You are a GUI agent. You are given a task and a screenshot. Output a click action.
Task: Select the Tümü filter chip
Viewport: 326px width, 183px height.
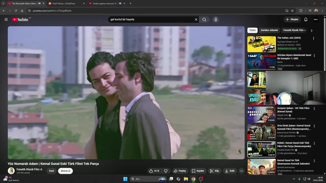point(252,30)
